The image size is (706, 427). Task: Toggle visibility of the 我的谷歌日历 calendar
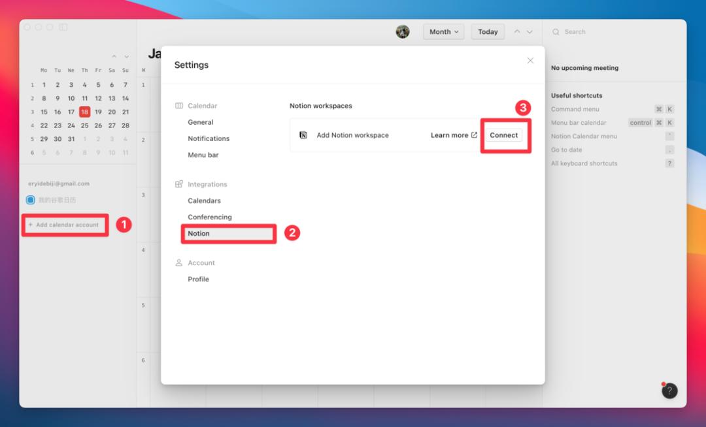coord(31,200)
